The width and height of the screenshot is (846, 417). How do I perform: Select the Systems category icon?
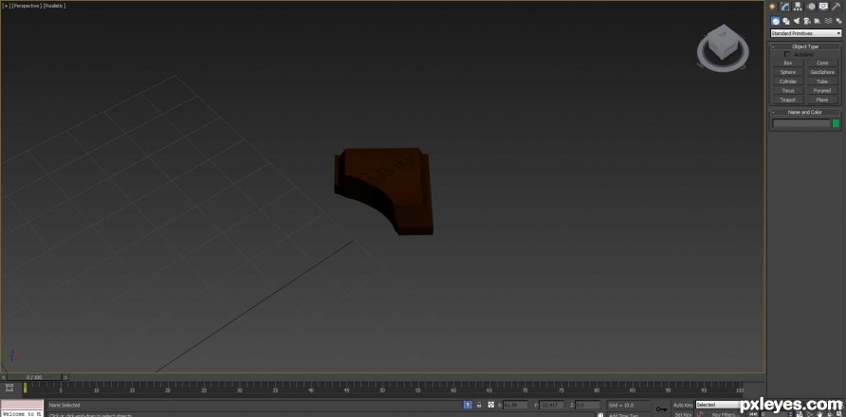click(838, 21)
